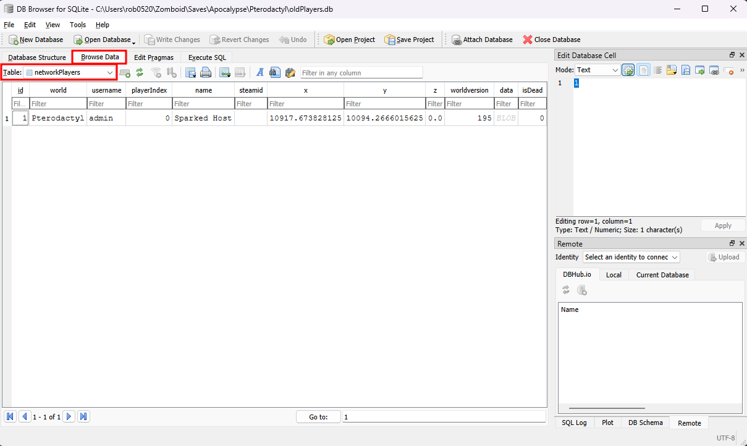
Task: Select the BLOB data cell
Action: [506, 118]
